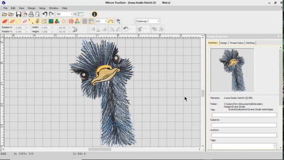Click the Redo arrow icon
This screenshot has width=284, height=160.
(51, 14)
